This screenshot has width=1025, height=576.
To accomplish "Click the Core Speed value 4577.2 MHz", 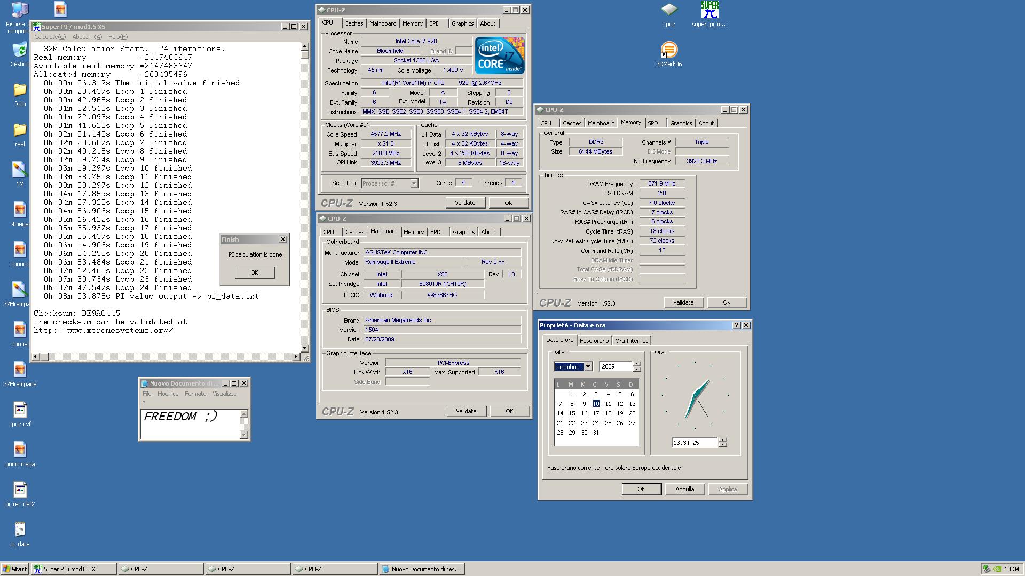I will point(386,134).
